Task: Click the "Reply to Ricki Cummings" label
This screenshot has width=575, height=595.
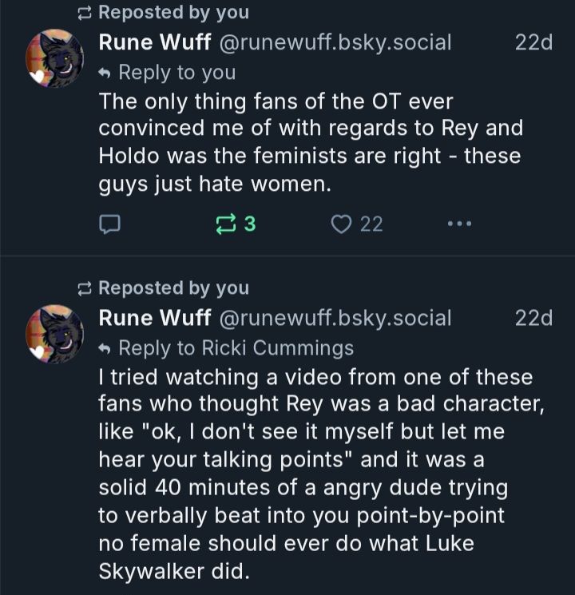Action: click(x=236, y=348)
